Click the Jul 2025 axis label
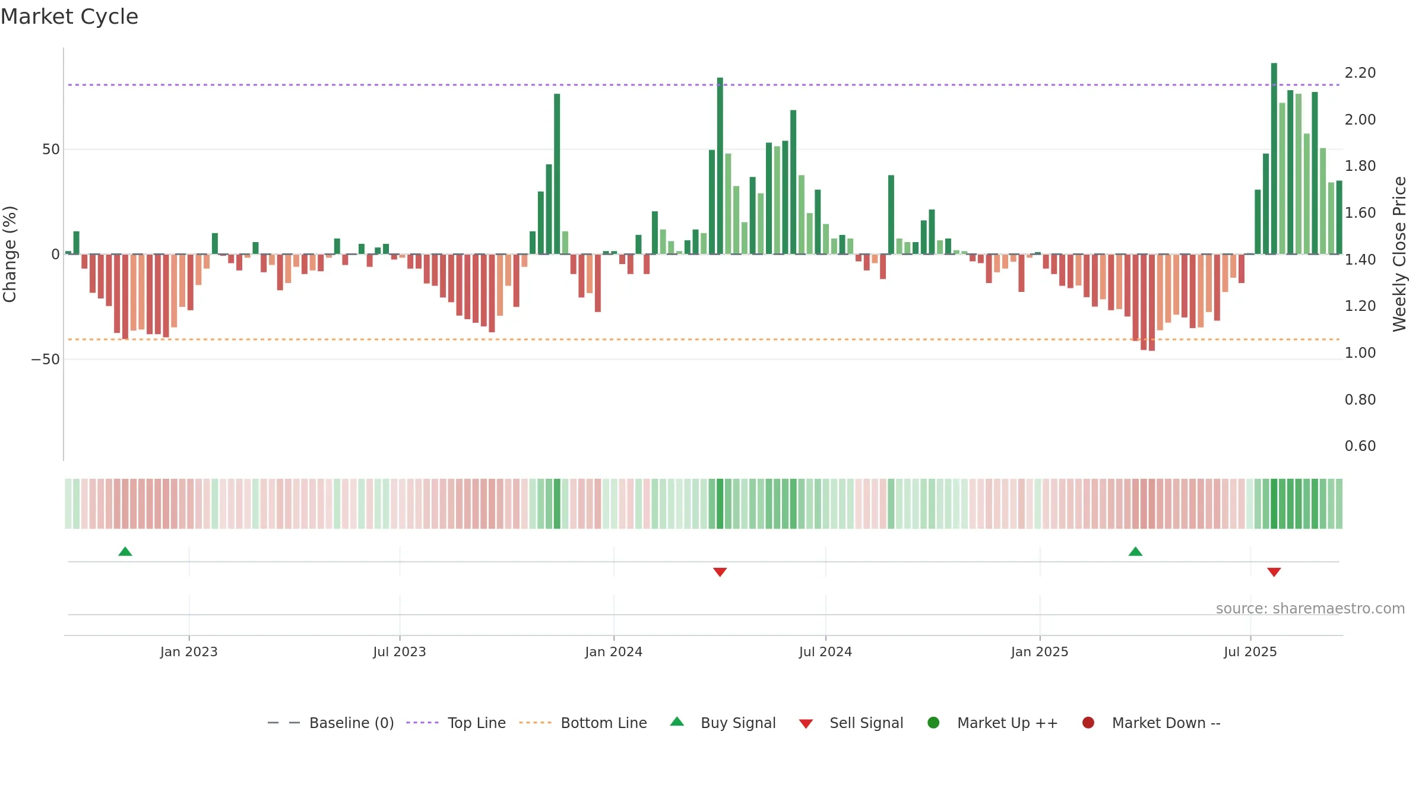Viewport: 1425px width, 801px height. pyautogui.click(x=1250, y=652)
